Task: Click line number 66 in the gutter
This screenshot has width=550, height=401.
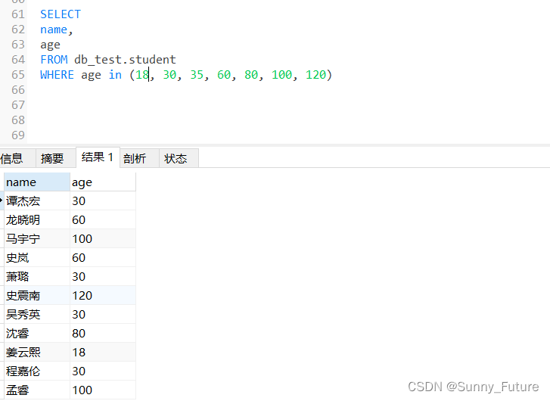Action: tap(18, 89)
